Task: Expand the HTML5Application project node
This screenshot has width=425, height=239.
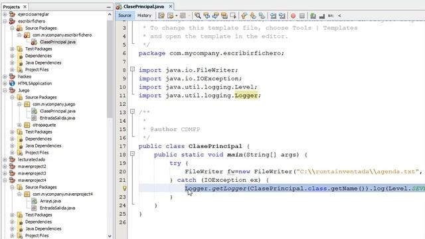Action: pos(5,84)
